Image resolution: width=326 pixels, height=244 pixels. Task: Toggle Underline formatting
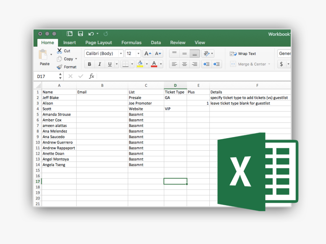click(110, 64)
